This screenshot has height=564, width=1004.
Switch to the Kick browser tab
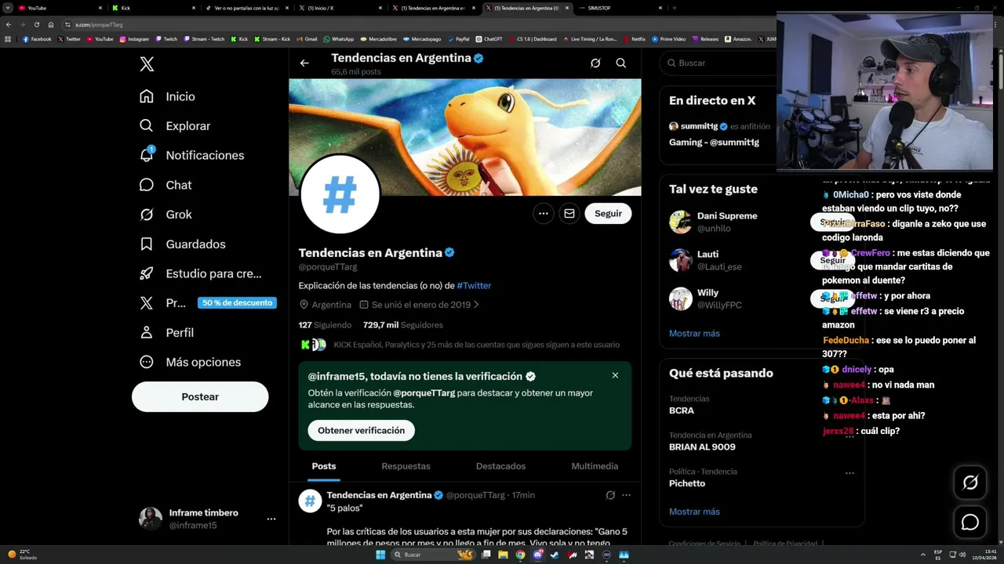[x=152, y=8]
